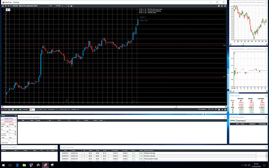Toggle the Hist checkbox in bottom chart bar
269x168 pixels.
(216, 109)
